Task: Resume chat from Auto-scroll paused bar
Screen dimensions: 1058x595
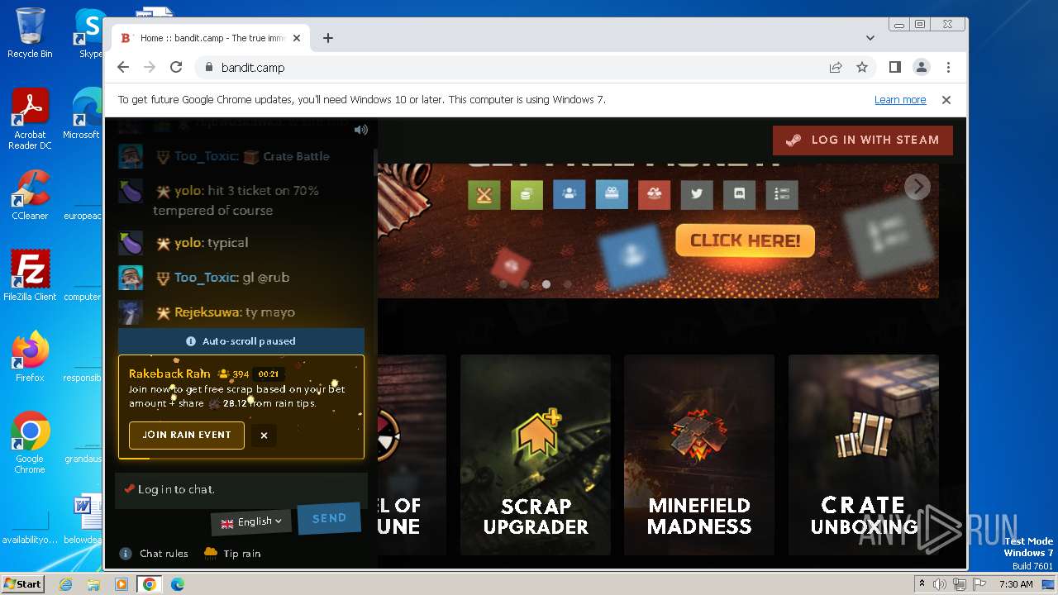Action: coord(241,340)
